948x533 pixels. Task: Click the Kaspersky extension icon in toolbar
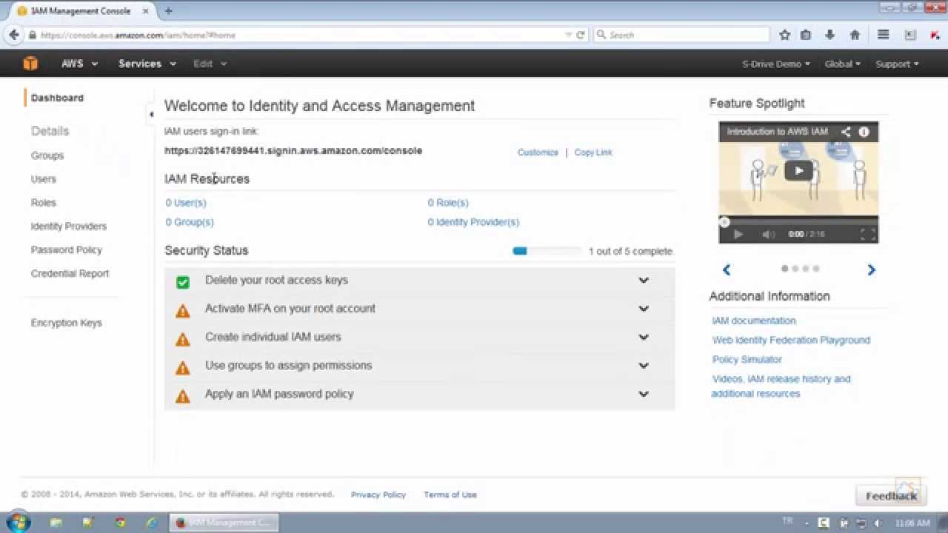point(935,35)
